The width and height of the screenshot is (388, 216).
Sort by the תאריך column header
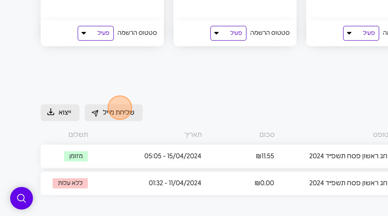(193, 135)
